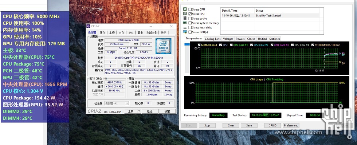Switch to the Clocks tab
The height and width of the screenshot is (145, 357).
251,39
